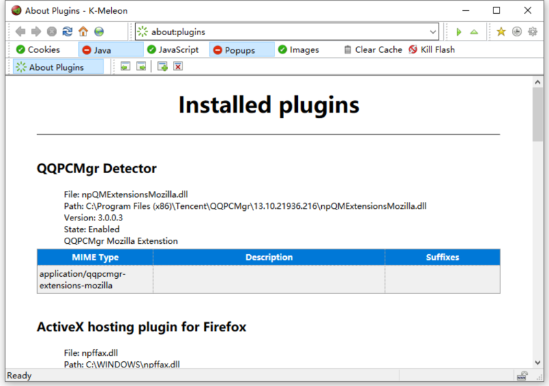Open history clock icon
Viewport: 549px width, 386px height.
[517, 32]
